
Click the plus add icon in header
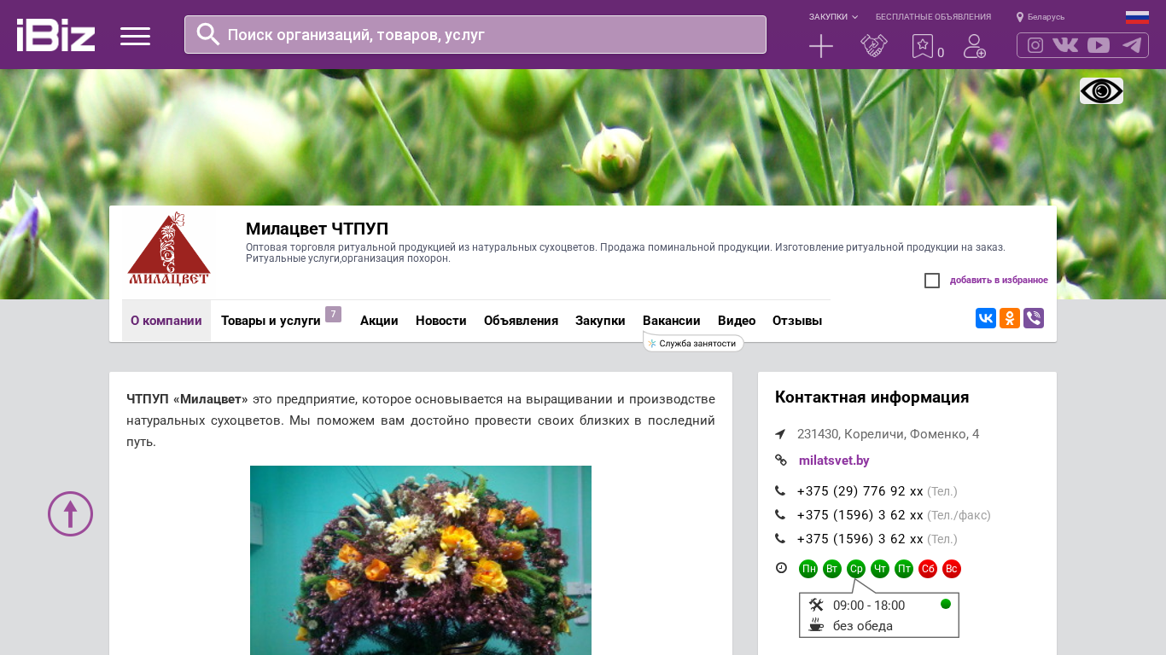click(821, 46)
